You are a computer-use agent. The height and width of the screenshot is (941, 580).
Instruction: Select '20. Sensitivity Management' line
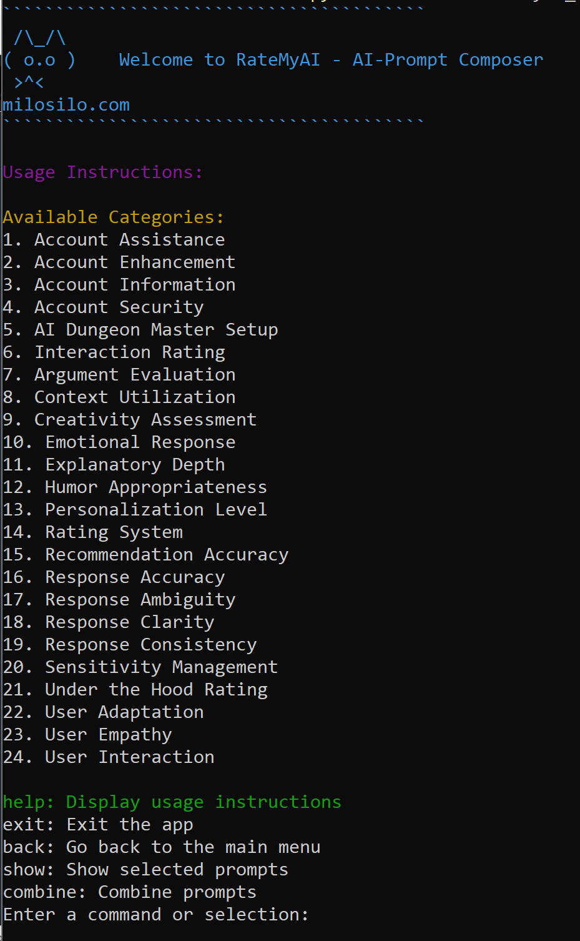pyautogui.click(x=140, y=667)
